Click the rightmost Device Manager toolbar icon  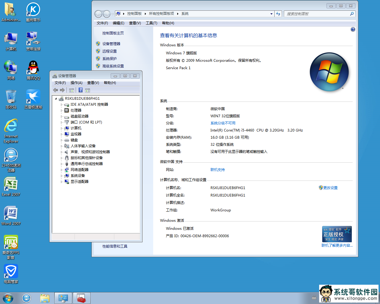click(88, 90)
